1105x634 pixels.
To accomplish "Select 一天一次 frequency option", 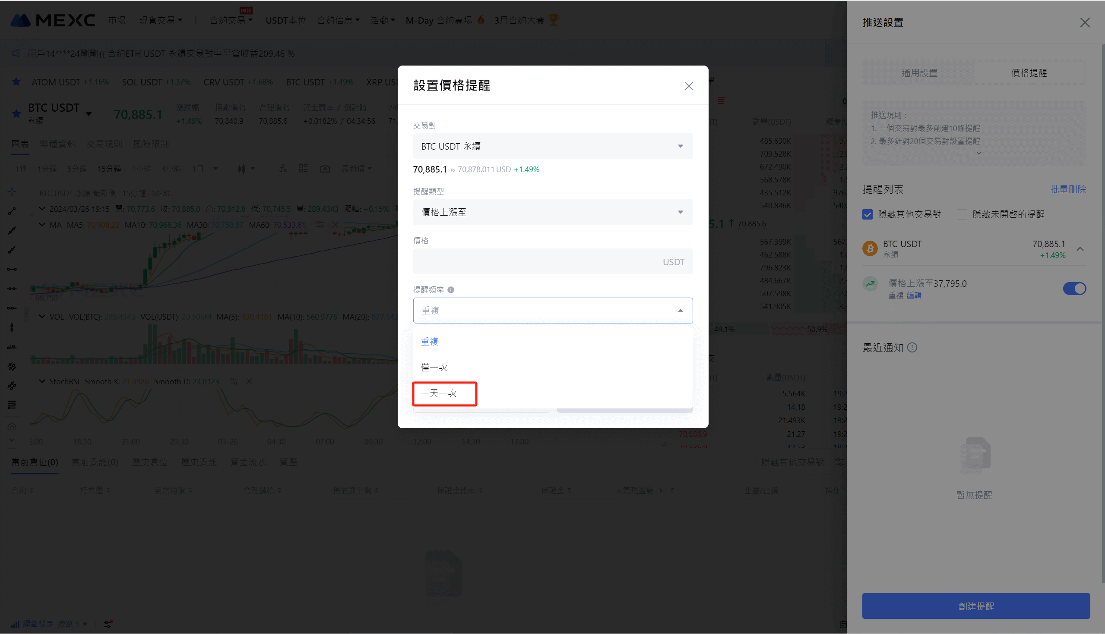I will coord(439,393).
